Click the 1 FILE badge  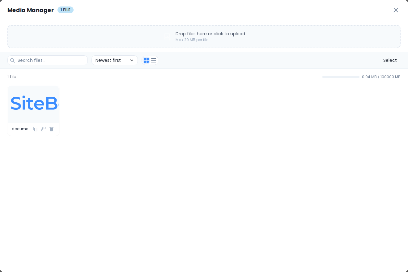click(66, 10)
